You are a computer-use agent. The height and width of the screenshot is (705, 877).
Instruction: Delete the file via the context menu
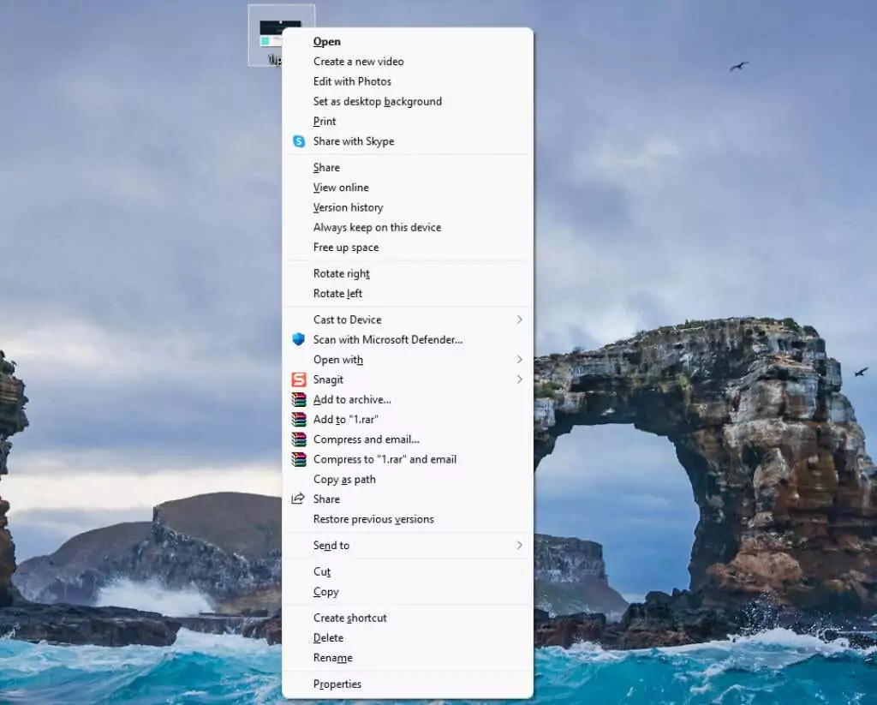tap(328, 637)
